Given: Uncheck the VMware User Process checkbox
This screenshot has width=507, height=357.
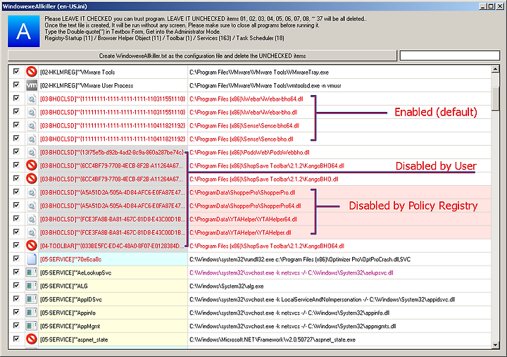Looking at the screenshot, I should point(16,84).
